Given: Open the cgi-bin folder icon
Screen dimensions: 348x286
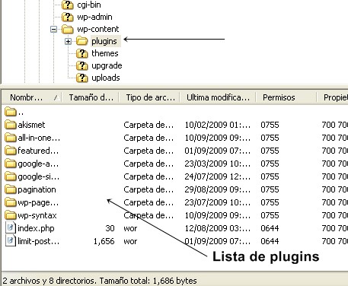Looking at the screenshot, I should tap(68, 5).
